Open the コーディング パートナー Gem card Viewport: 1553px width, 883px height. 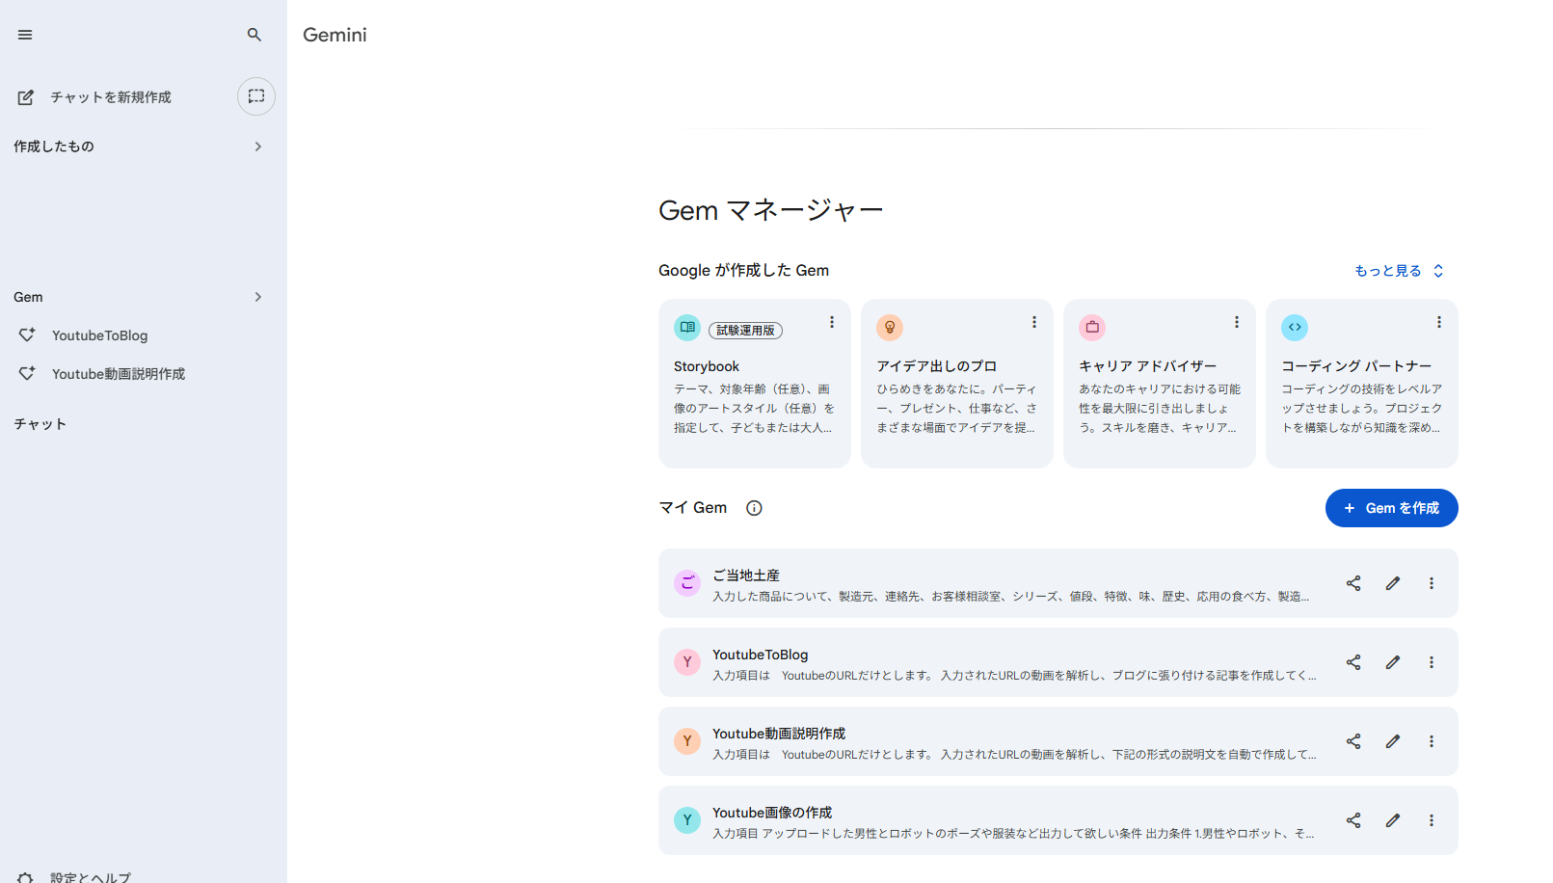coord(1361,386)
